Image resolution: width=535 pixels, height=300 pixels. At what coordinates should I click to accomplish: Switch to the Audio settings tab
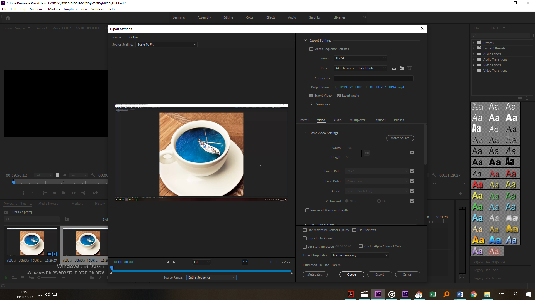(337, 120)
